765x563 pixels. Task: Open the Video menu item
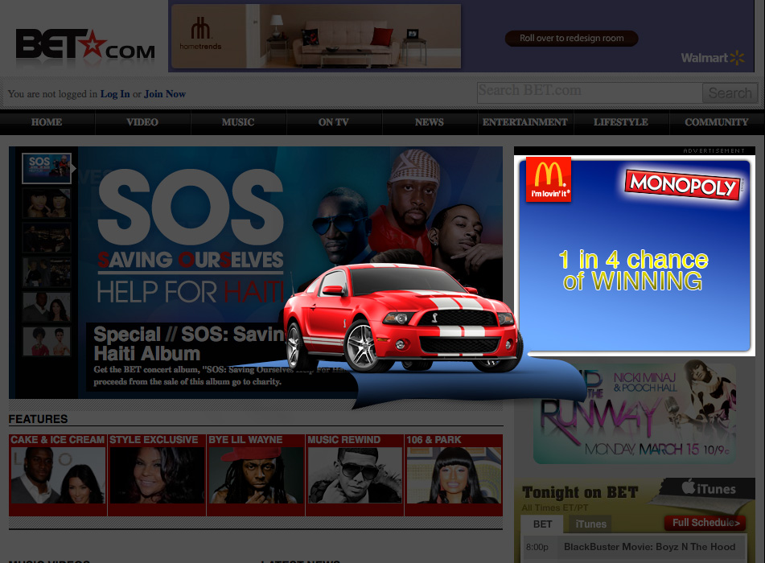pos(142,122)
